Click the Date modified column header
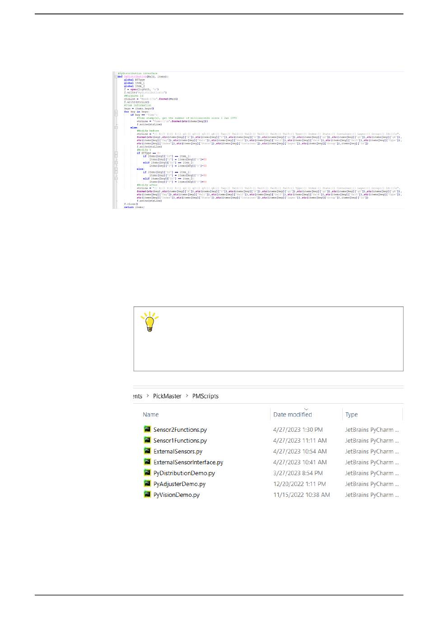This screenshot has height=623, width=429. click(x=293, y=415)
